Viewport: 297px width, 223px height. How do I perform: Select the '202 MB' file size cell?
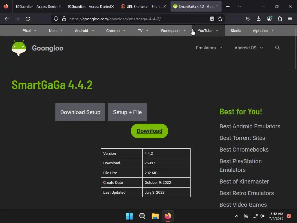(x=166, y=173)
